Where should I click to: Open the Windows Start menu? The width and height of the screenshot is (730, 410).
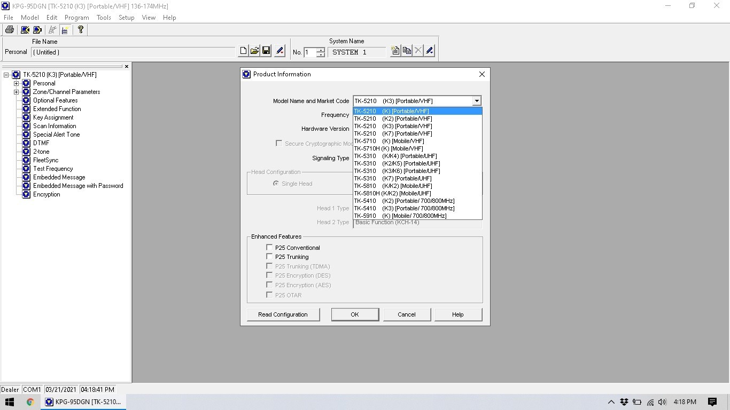[9, 402]
